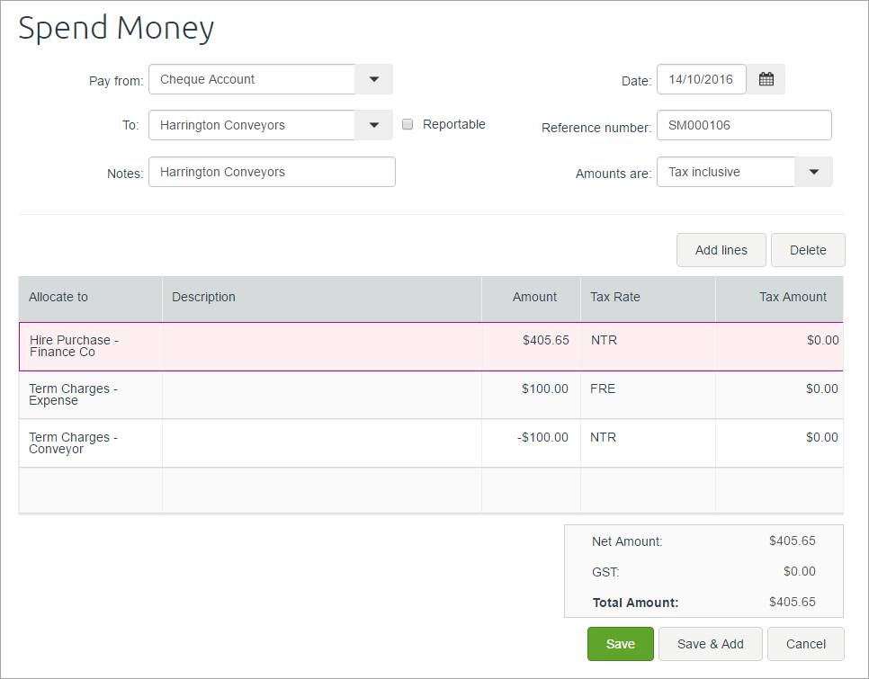This screenshot has height=679, width=869.
Task: Open the To payee dropdown arrow
Action: (x=374, y=125)
